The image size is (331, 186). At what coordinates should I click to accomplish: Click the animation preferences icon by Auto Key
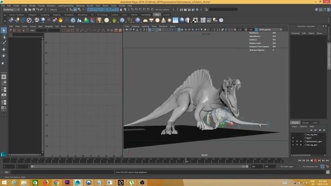point(327,166)
